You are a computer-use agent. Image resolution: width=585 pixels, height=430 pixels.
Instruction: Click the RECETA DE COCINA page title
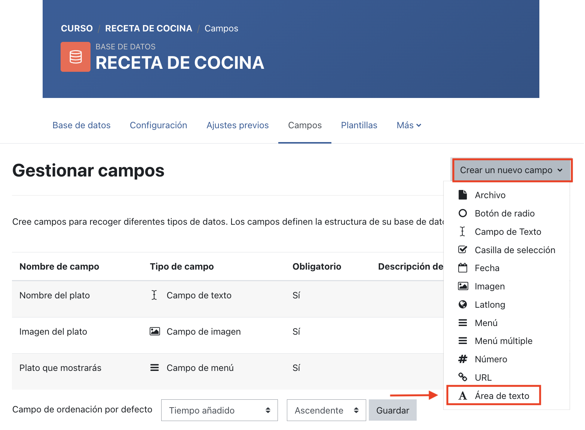[x=180, y=62]
